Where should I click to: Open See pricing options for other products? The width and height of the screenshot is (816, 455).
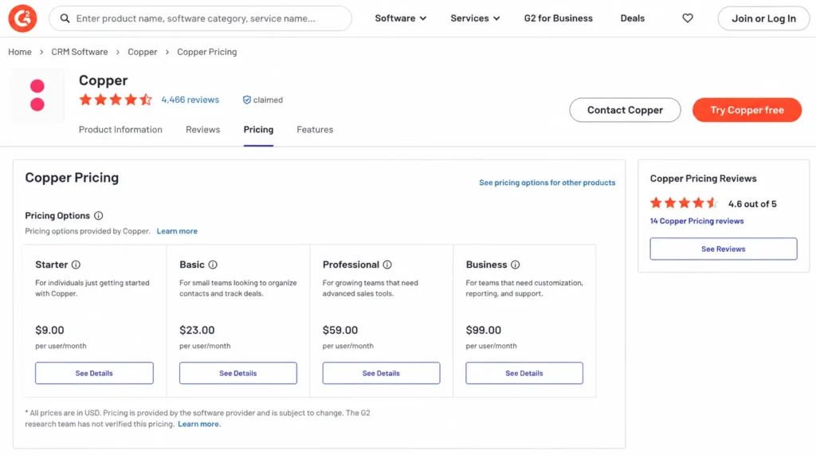(547, 182)
